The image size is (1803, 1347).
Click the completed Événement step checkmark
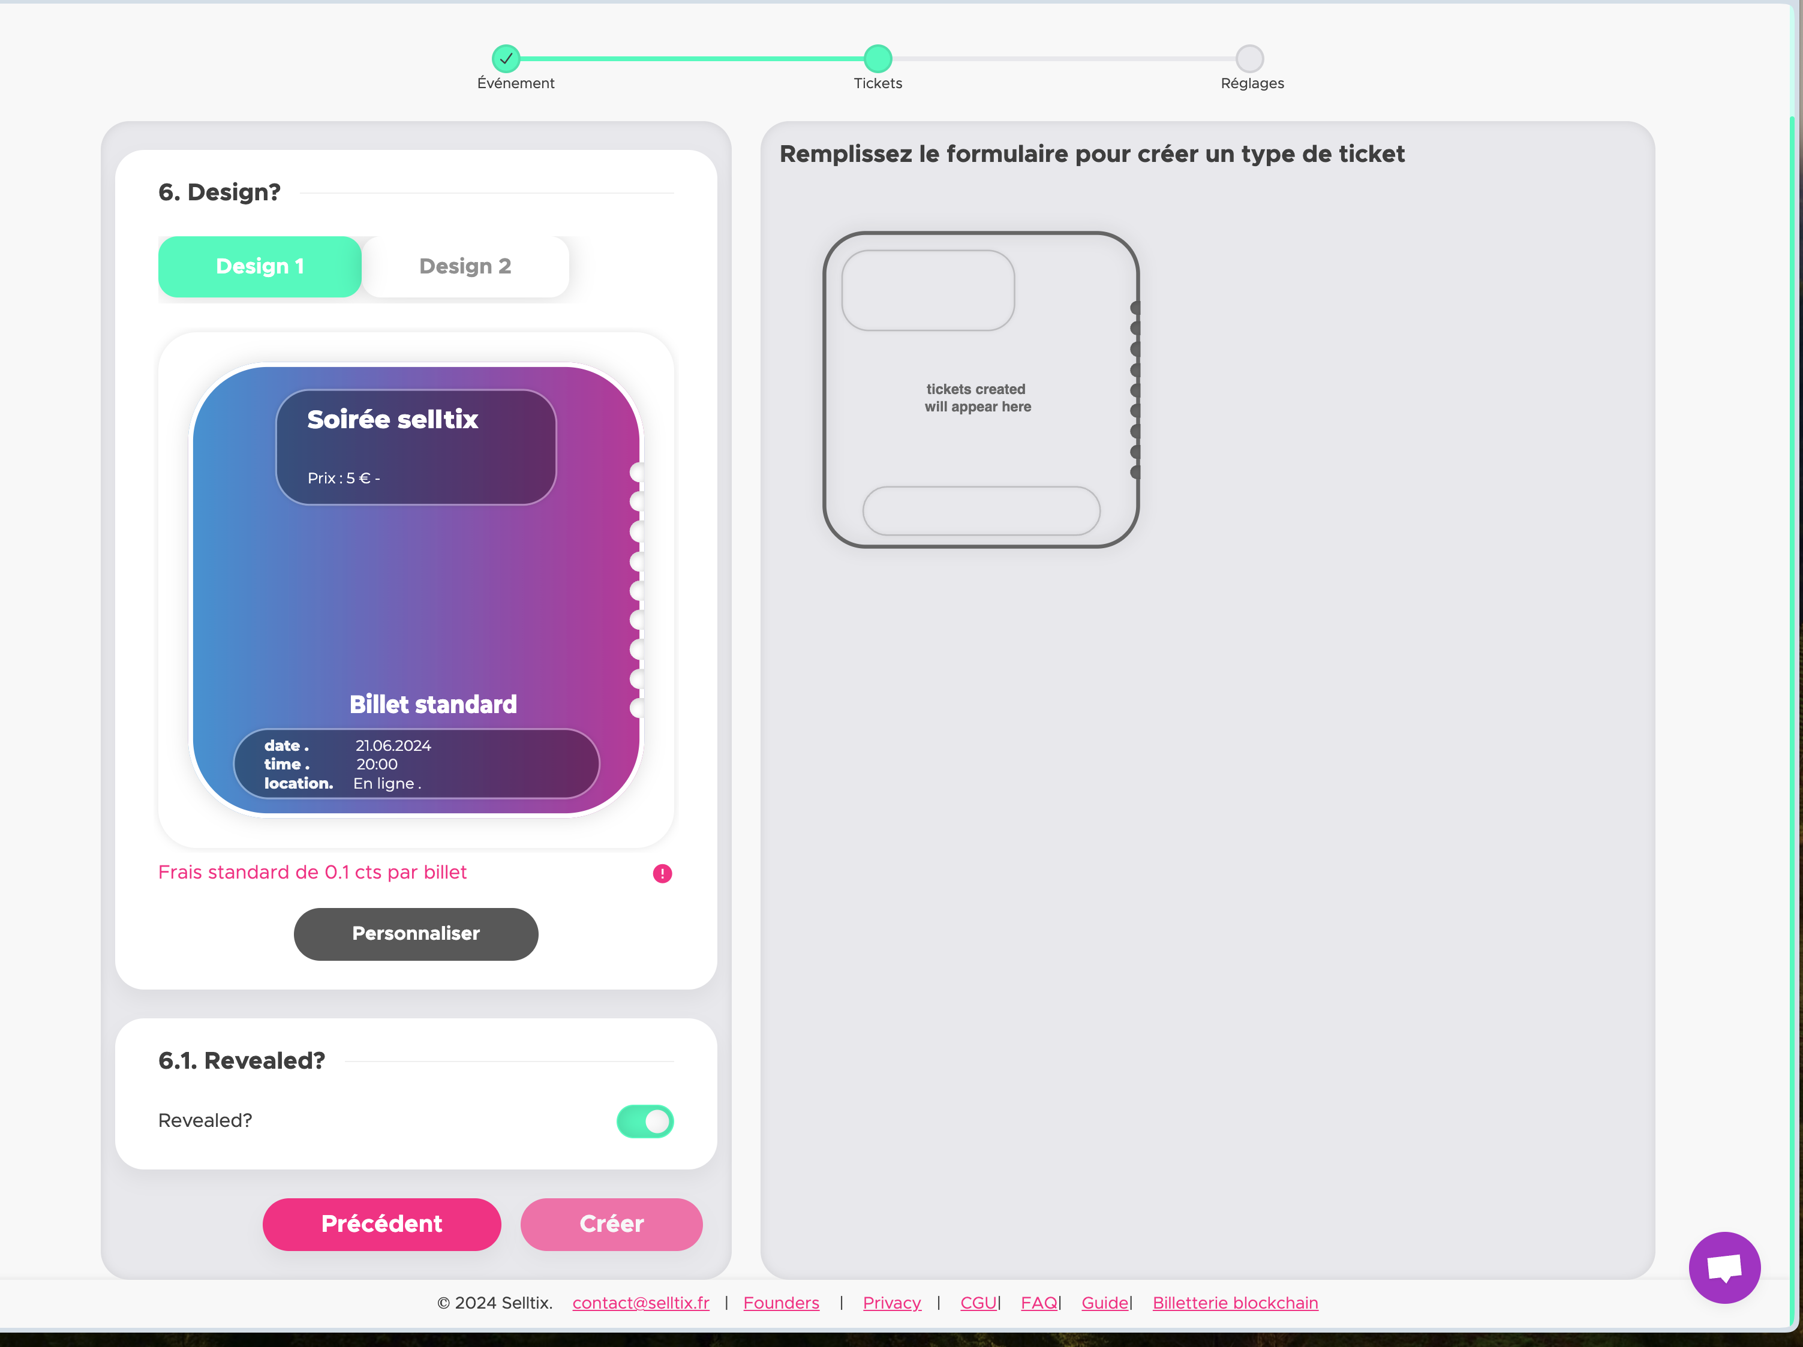click(506, 59)
